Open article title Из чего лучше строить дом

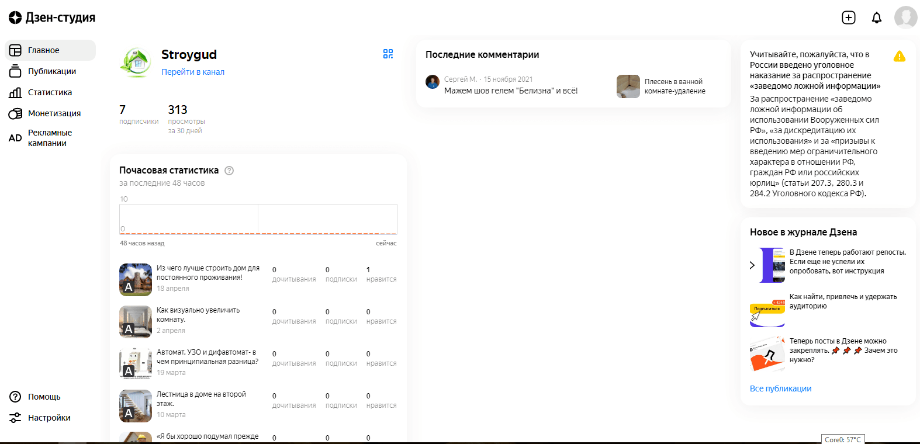[x=208, y=273]
